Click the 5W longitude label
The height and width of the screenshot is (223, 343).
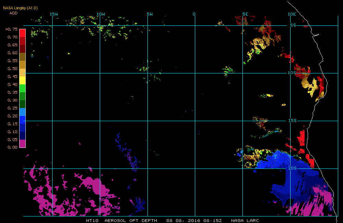pos(150,14)
